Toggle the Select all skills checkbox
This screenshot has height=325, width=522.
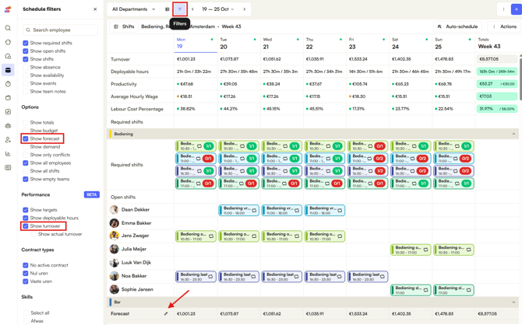click(25, 313)
